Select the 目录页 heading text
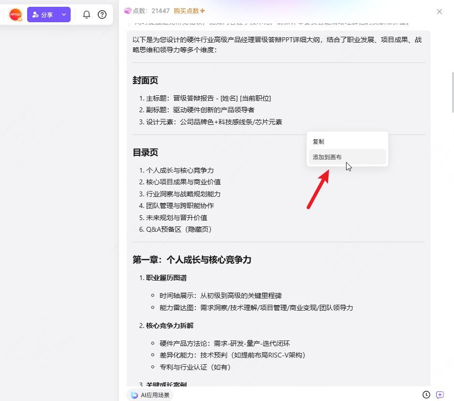 145,152
